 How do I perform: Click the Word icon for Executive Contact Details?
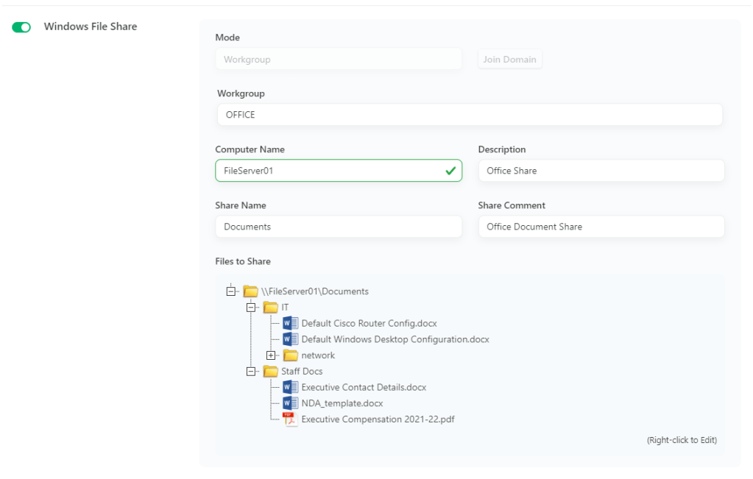coord(291,387)
